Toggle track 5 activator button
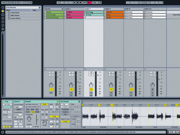The width and height of the screenshot is (180, 135). 131,89
